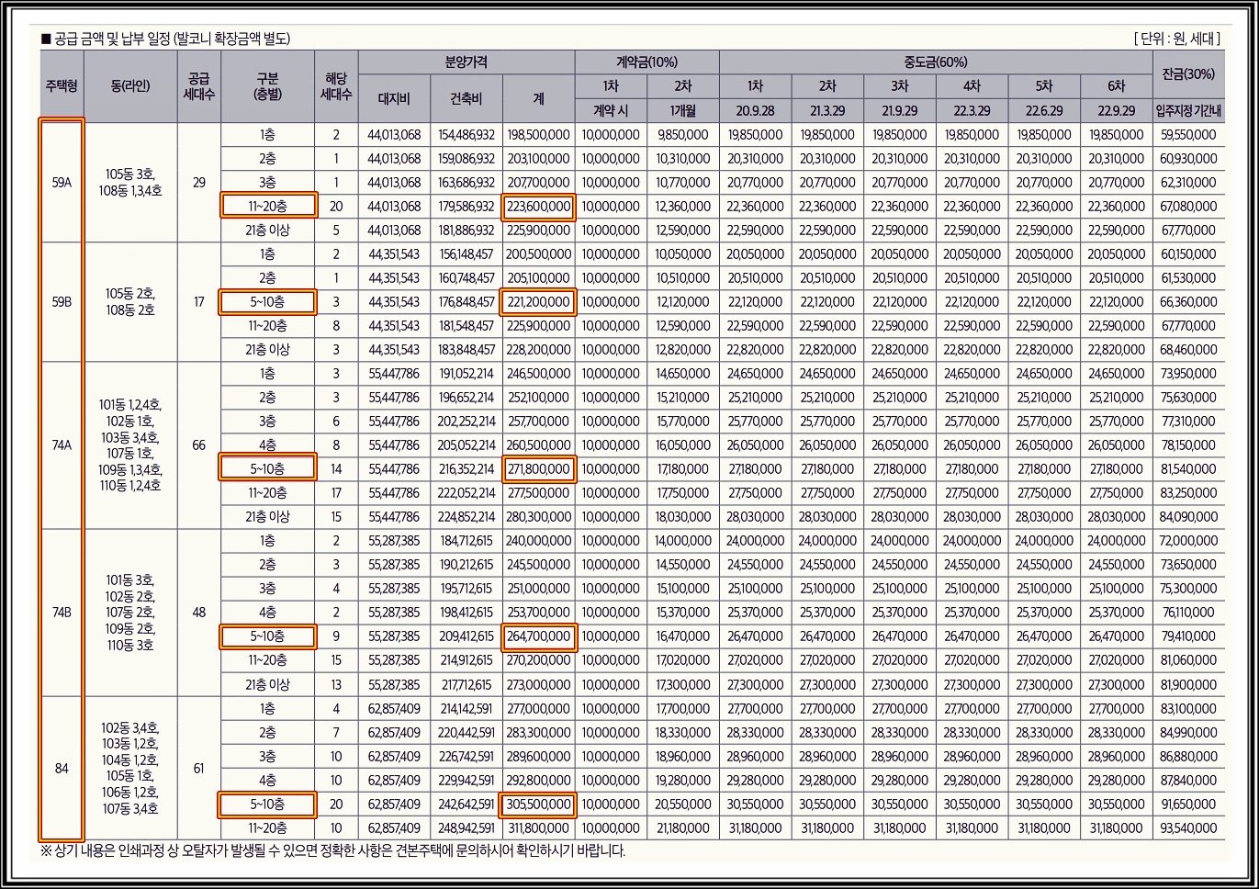This screenshot has width=1259, height=889.
Task: Select the balance amount '91,650,000'
Action: [x=1188, y=805]
